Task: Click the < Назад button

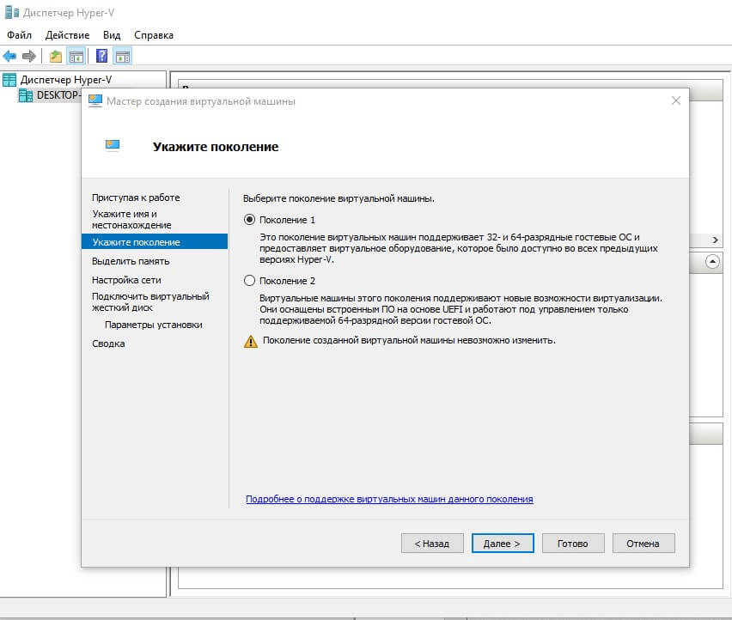Action: [x=432, y=544]
